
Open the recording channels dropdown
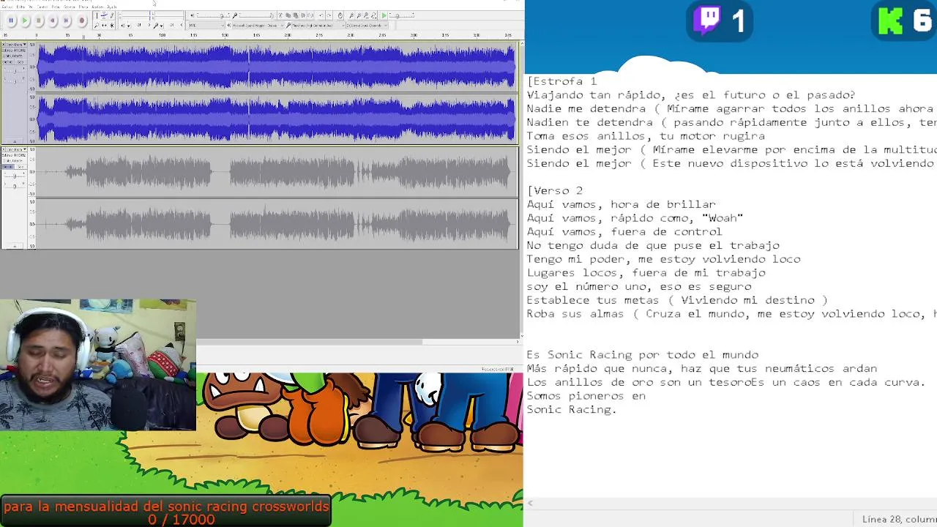(x=367, y=26)
